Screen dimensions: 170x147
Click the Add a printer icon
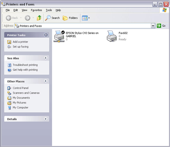tap(9, 42)
